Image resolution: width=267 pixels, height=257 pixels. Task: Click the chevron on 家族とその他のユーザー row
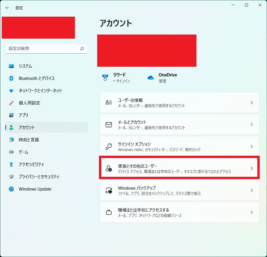coord(252,169)
